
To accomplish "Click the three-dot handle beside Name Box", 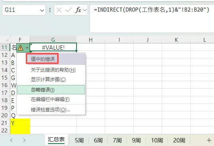I will pyautogui.click(x=50, y=10).
